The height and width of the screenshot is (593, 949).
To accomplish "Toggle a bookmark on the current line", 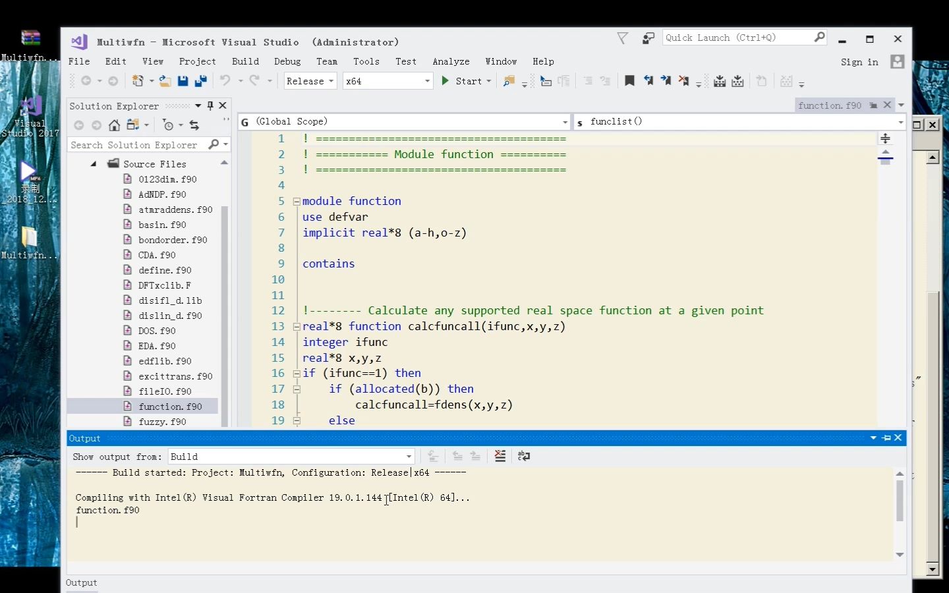I will [x=629, y=81].
